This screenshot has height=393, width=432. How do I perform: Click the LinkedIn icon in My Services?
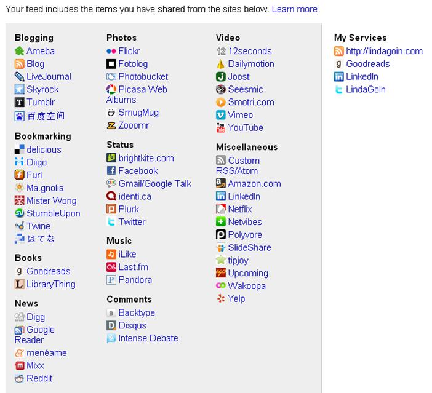[338, 76]
